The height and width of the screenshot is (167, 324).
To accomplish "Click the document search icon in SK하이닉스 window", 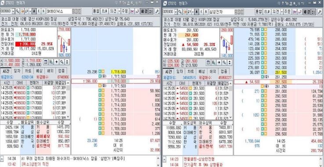I will [x=51, y=62].
